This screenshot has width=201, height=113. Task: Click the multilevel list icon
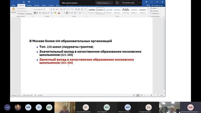point(72,9)
